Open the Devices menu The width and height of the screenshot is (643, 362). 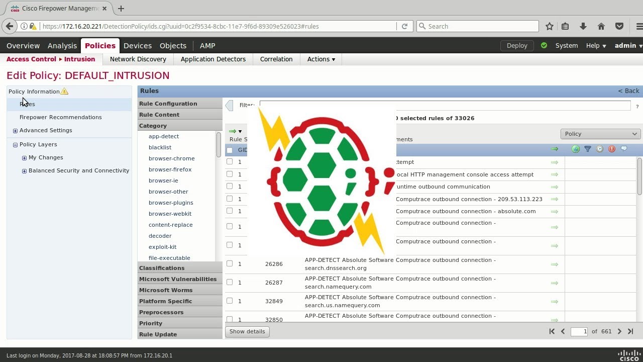tap(138, 45)
